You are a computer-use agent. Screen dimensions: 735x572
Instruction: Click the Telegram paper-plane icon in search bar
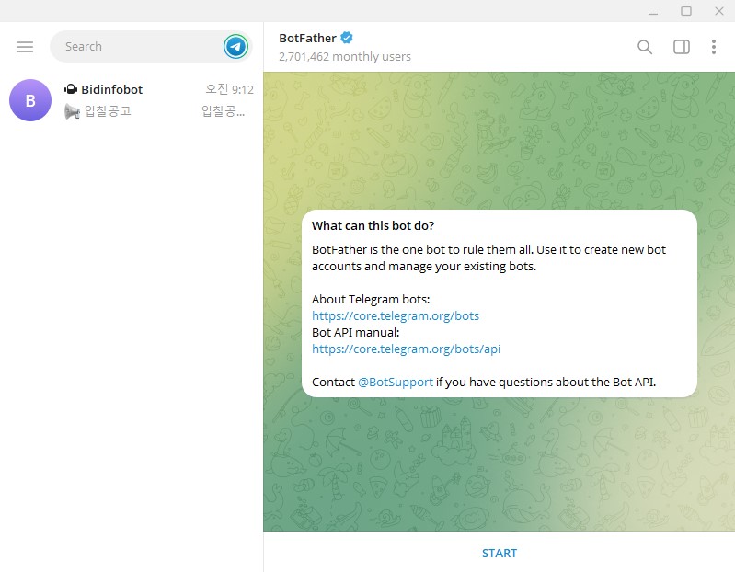tap(235, 46)
